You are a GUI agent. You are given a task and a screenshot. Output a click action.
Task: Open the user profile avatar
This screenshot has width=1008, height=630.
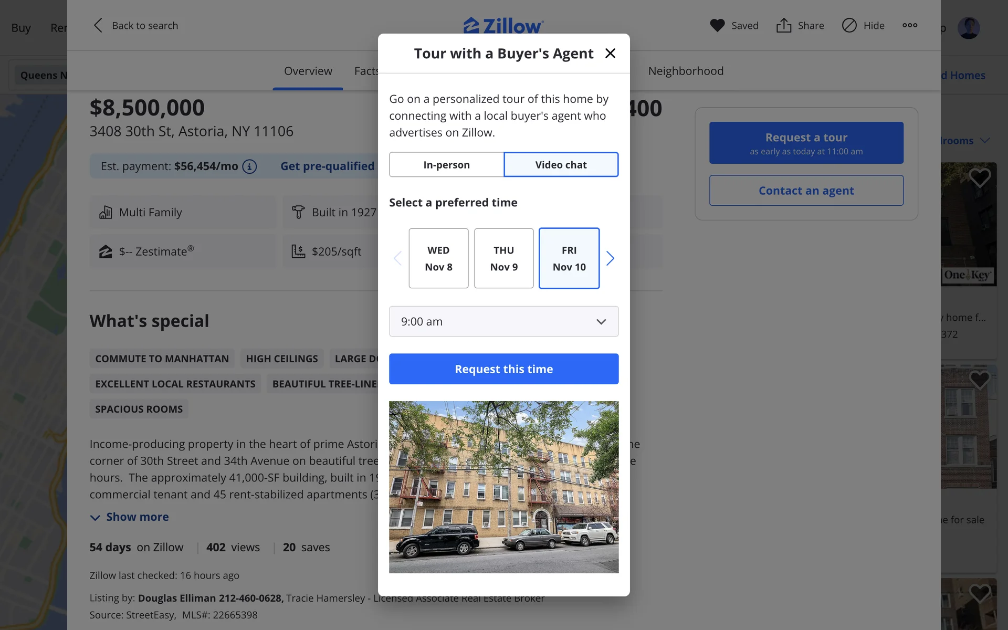click(968, 28)
